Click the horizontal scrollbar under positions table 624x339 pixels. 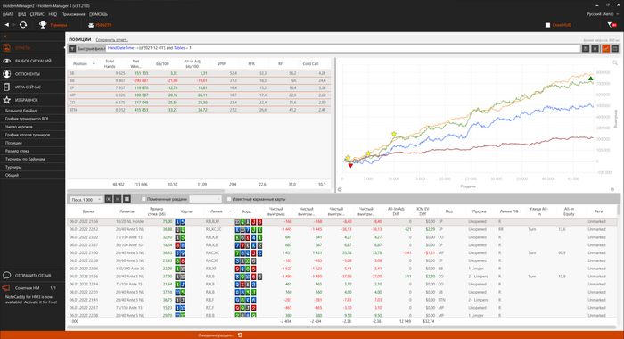click(x=145, y=191)
